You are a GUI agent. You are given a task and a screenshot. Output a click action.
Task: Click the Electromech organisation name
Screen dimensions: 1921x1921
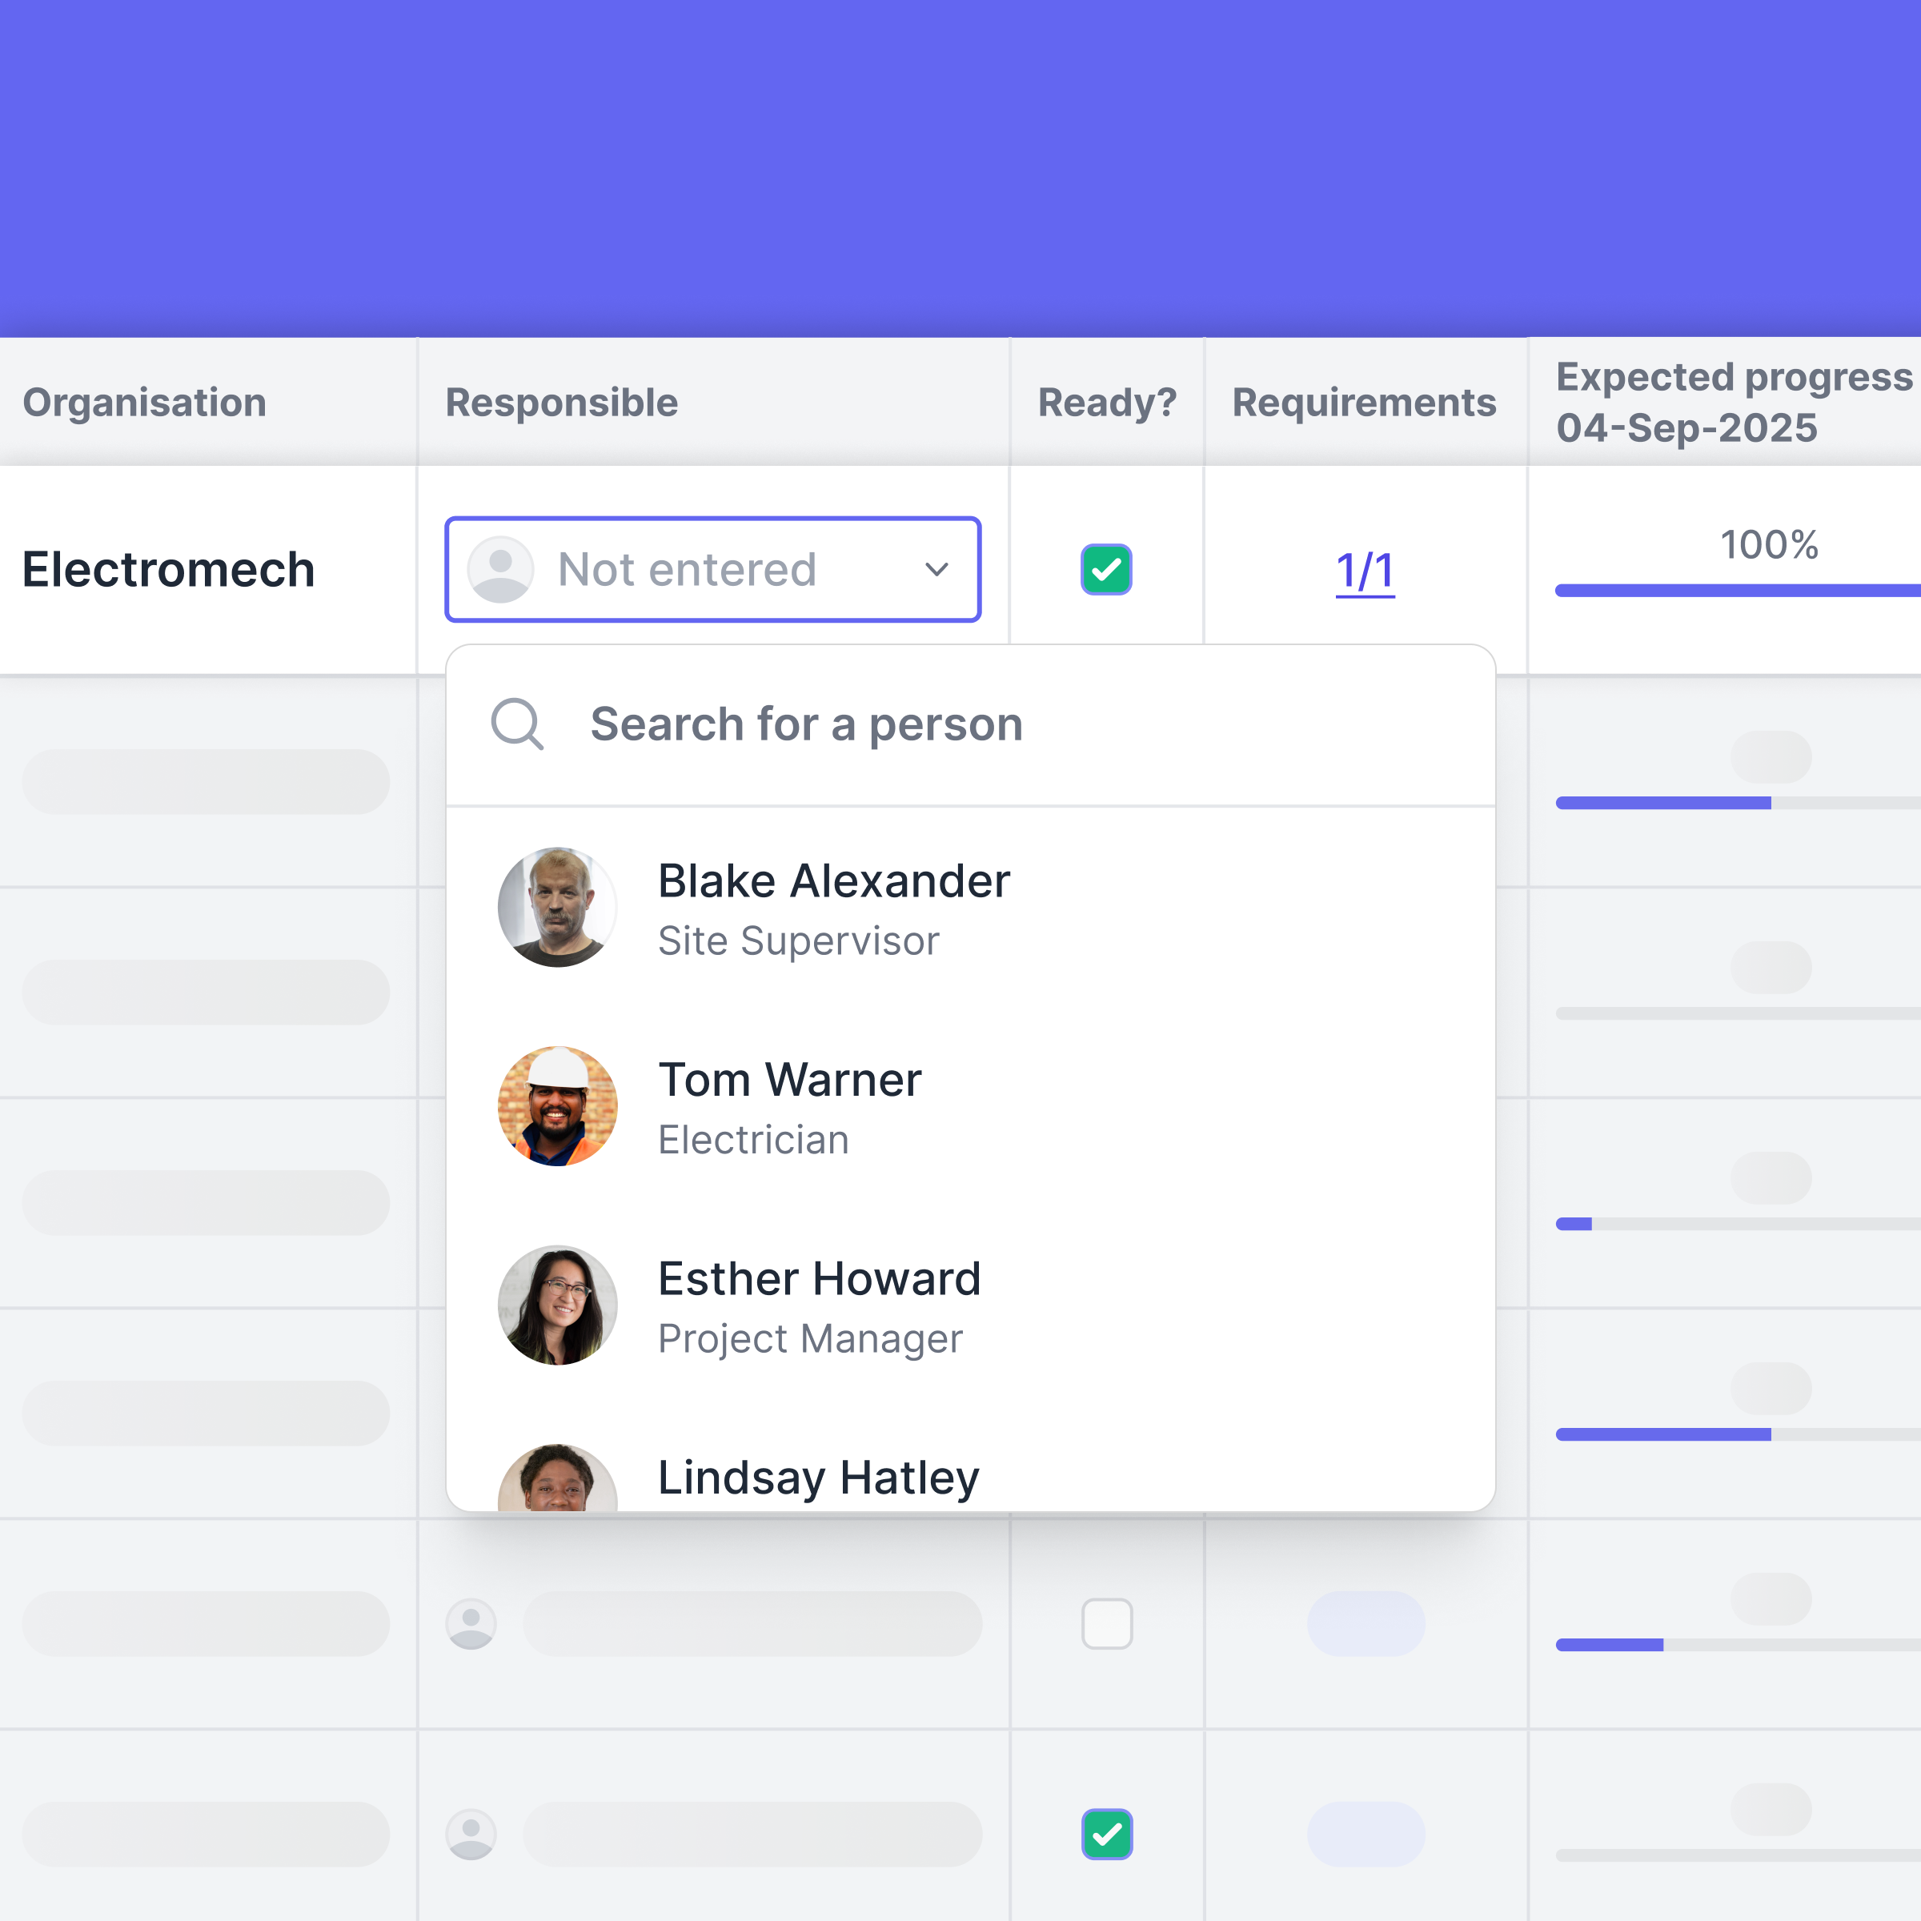coord(168,570)
